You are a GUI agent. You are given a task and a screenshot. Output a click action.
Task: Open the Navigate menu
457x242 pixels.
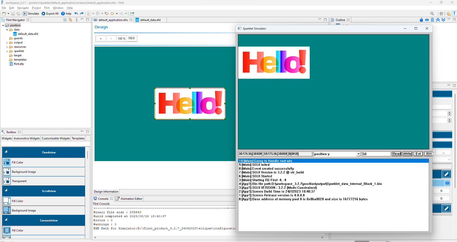point(23,8)
